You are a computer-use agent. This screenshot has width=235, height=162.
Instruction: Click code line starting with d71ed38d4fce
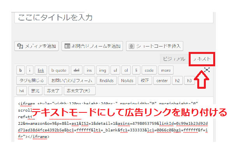coord(113,130)
